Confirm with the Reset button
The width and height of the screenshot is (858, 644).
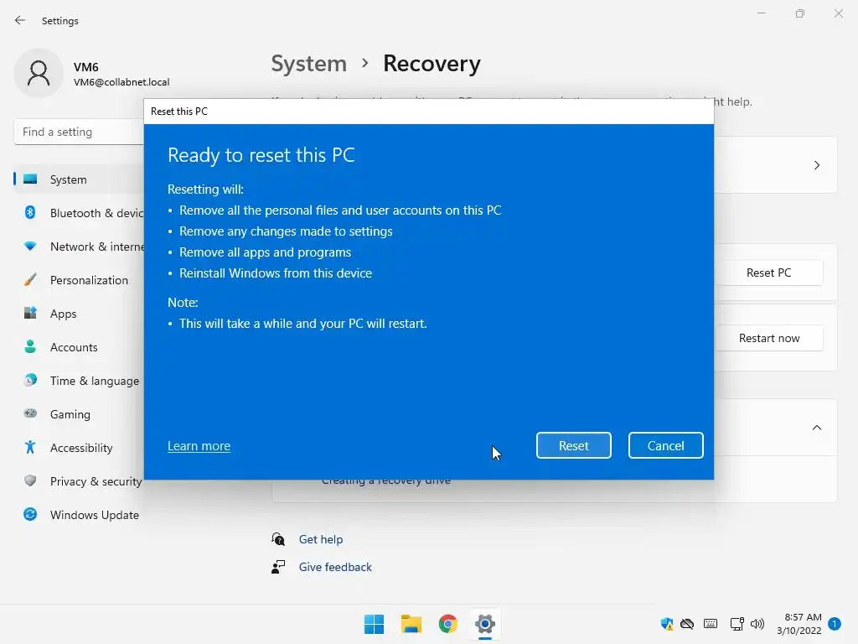(573, 445)
